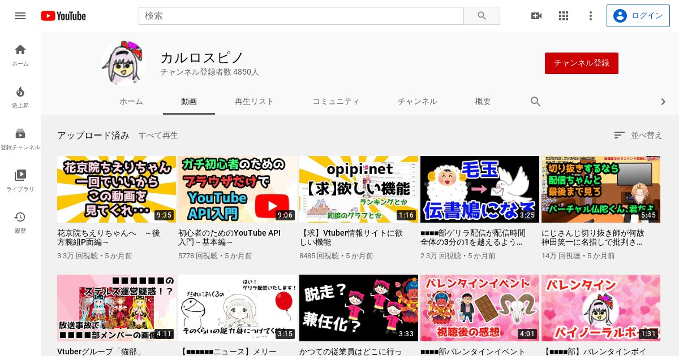The image size is (679, 356).
Task: Click title かつての従業員はどこに行っ
Action: point(350,351)
